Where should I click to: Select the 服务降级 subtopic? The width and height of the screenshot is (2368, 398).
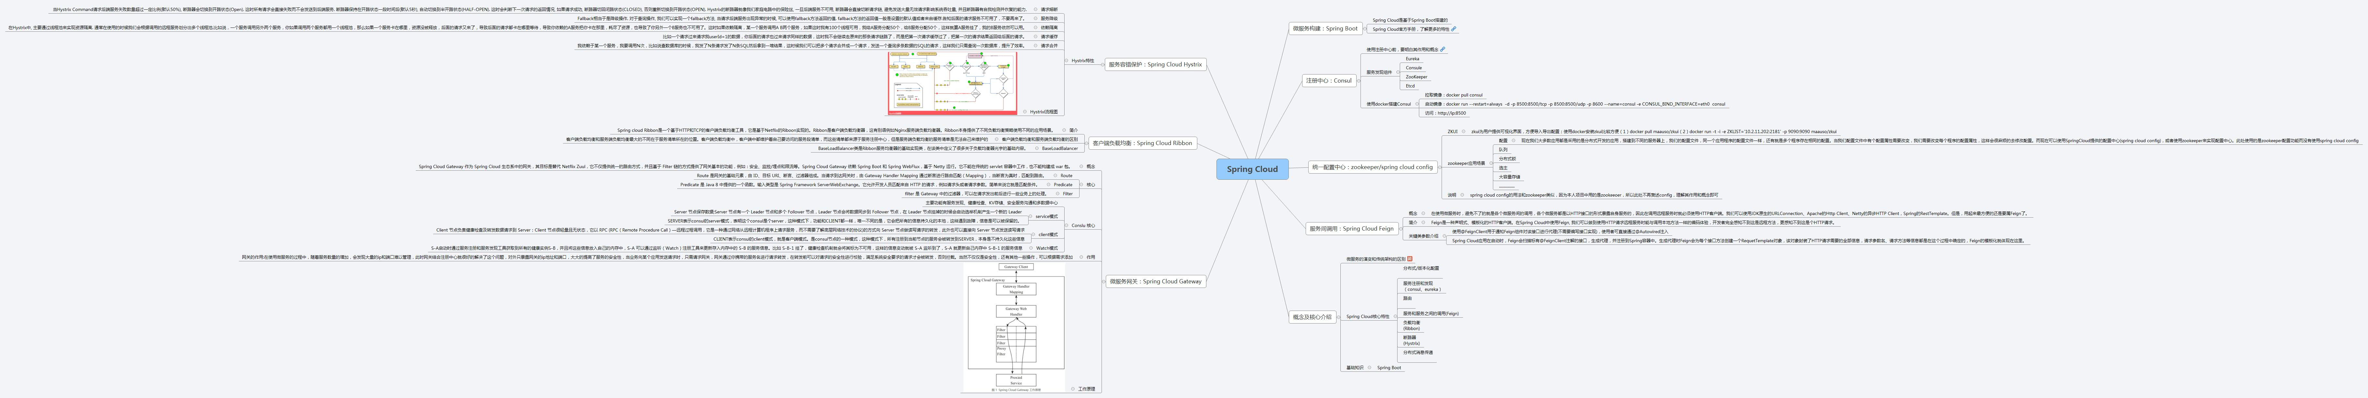1049,18
